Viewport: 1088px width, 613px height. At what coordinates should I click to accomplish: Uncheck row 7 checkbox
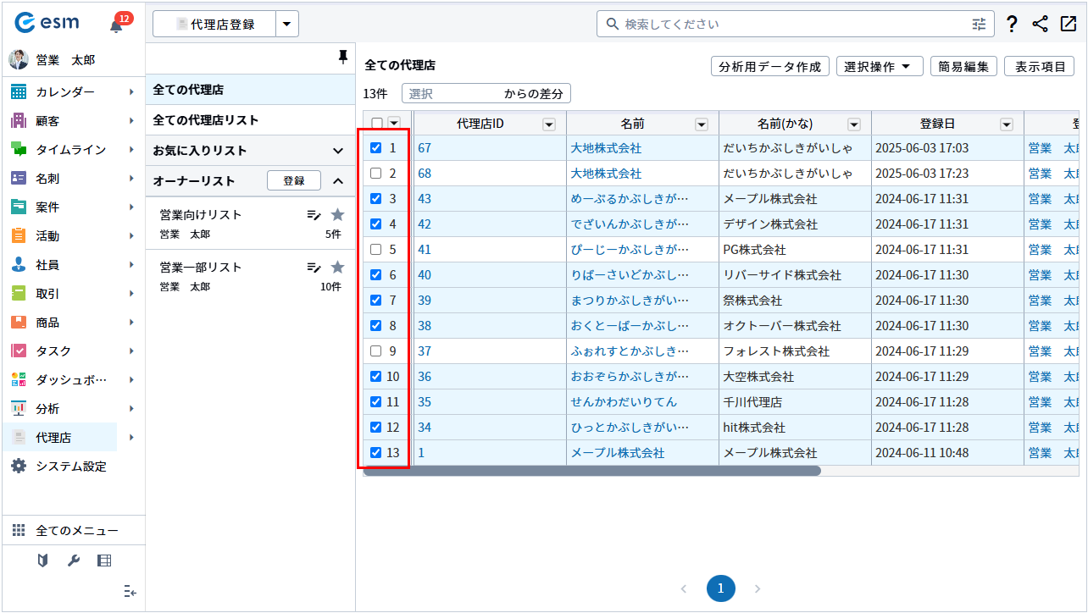click(x=376, y=301)
